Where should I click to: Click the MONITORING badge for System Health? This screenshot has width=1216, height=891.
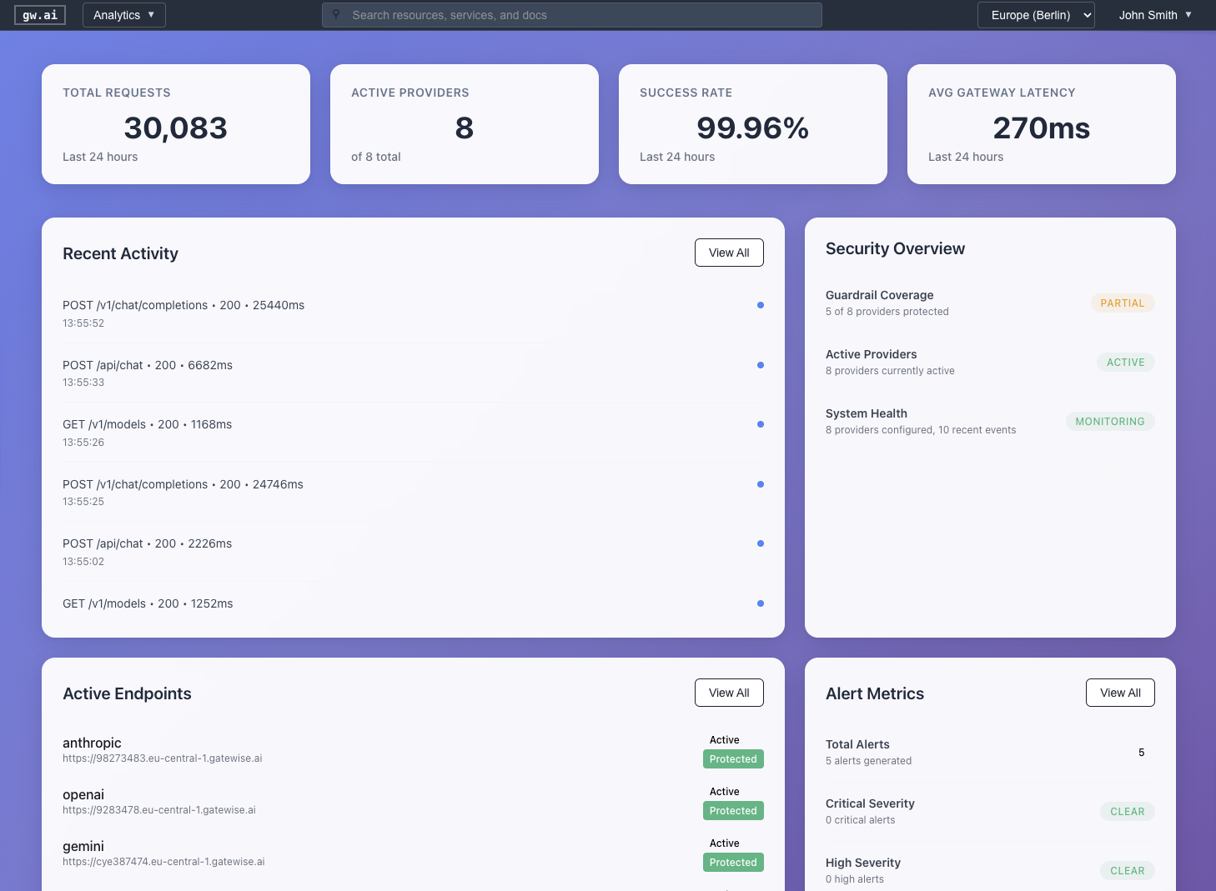tap(1110, 421)
